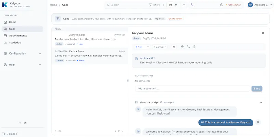Click the Aug 10, 2026 timestamp
This screenshot has height=137, width=274.
[x=154, y=39]
